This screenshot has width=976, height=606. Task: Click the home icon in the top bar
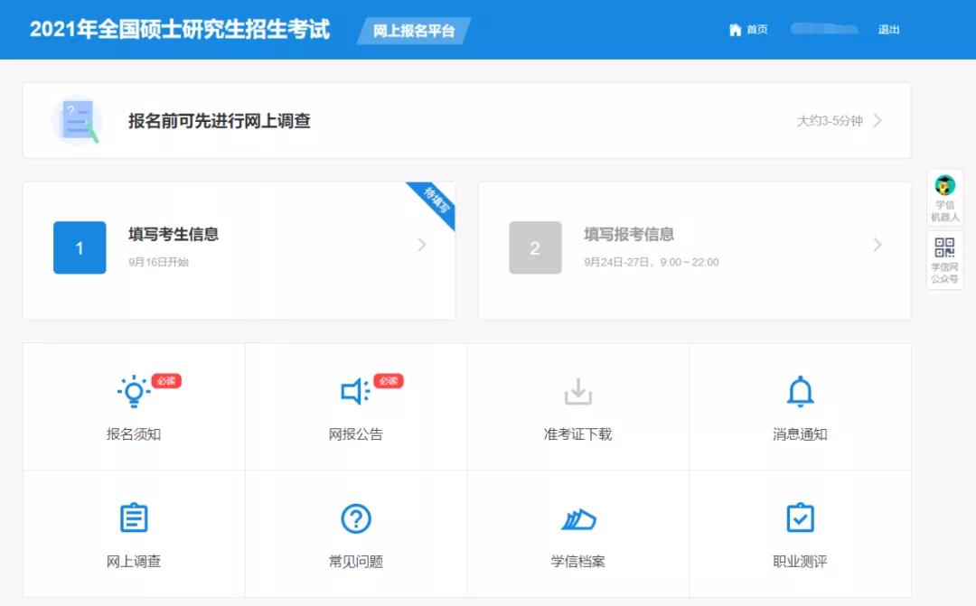pyautogui.click(x=734, y=29)
